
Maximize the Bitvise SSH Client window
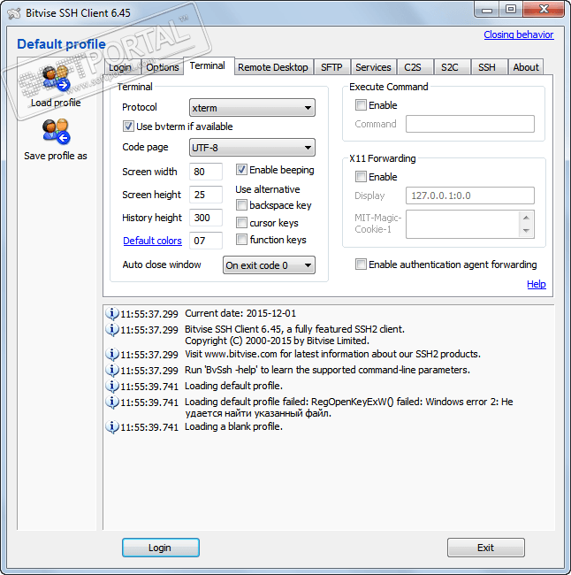[x=511, y=9]
